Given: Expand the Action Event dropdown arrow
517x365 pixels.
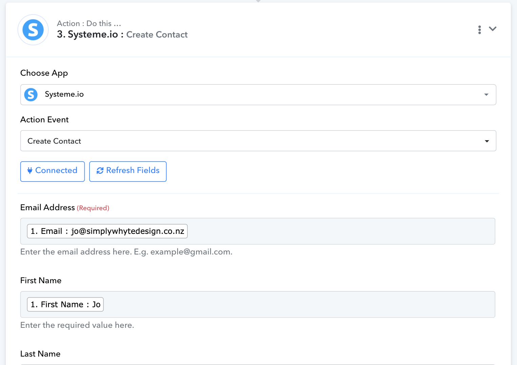Looking at the screenshot, I should coord(487,141).
